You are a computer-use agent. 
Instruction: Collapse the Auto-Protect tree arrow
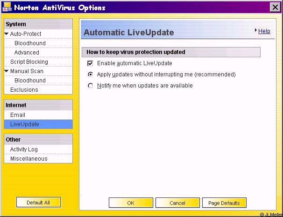(x=7, y=34)
